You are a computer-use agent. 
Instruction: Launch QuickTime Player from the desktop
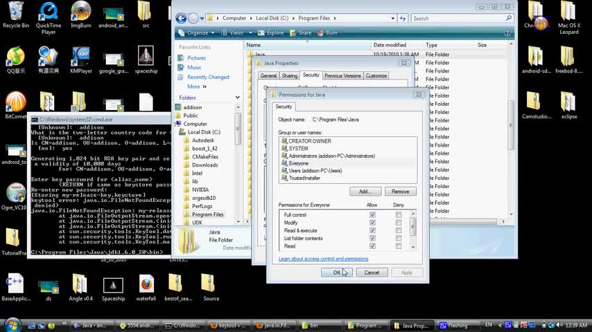coord(49,17)
